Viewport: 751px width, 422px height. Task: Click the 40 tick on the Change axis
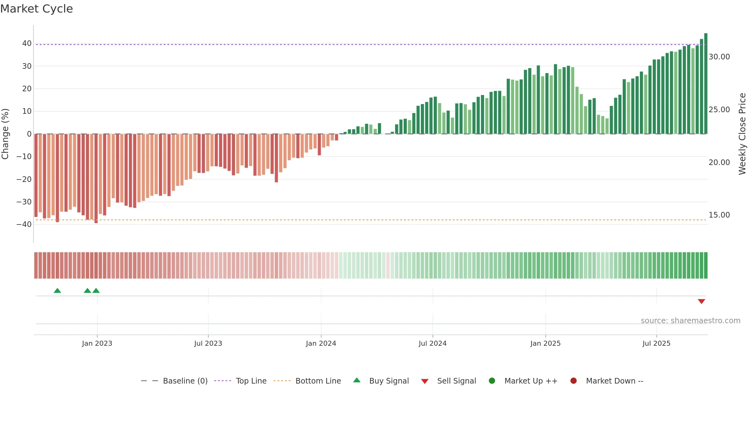[x=27, y=43]
